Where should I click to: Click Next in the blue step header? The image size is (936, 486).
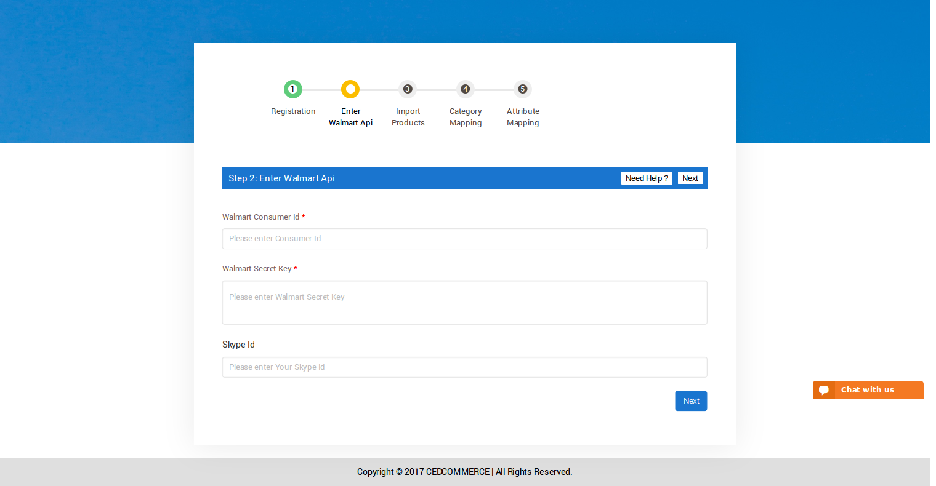690,178
